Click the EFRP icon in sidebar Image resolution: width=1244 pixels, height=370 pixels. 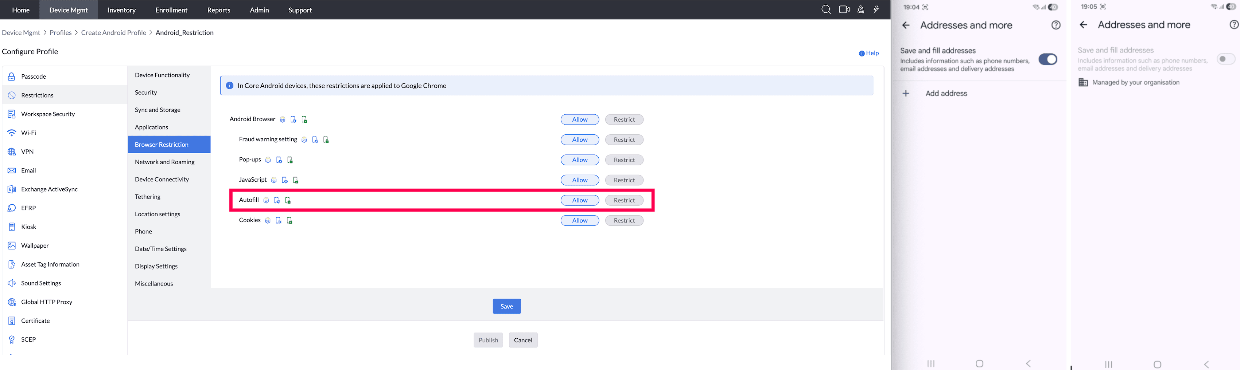(x=12, y=208)
